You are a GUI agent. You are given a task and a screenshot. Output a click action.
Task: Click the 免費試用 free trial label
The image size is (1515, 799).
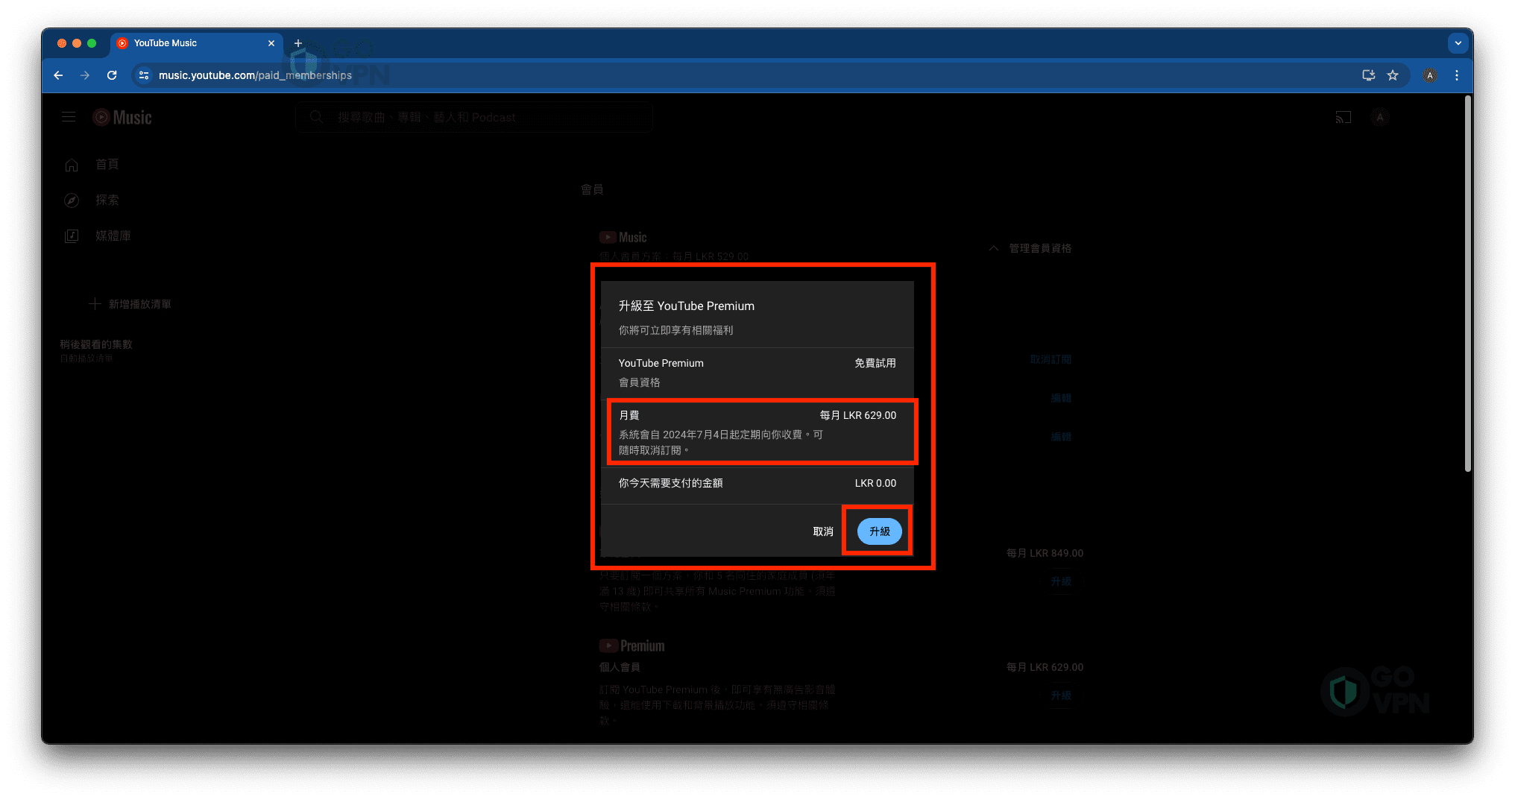point(875,363)
